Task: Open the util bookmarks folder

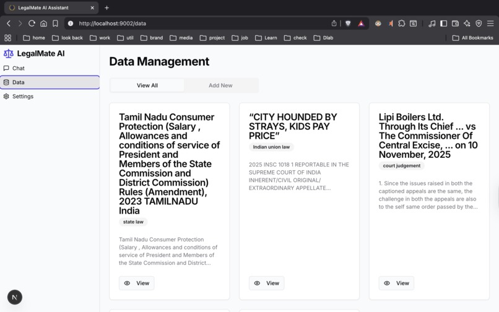Action: 126,38
